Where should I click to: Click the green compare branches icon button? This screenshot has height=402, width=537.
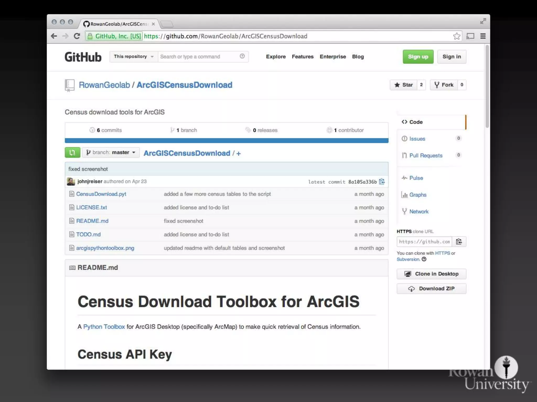pos(72,153)
